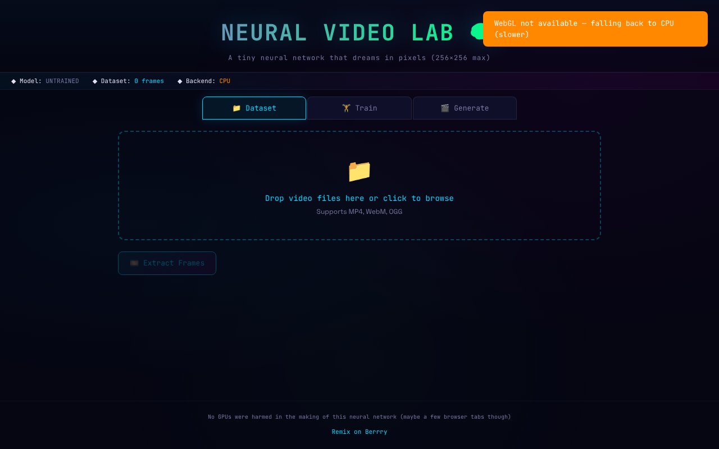This screenshot has width=719, height=449.
Task: Click the CPU backend indicator
Action: click(x=225, y=81)
